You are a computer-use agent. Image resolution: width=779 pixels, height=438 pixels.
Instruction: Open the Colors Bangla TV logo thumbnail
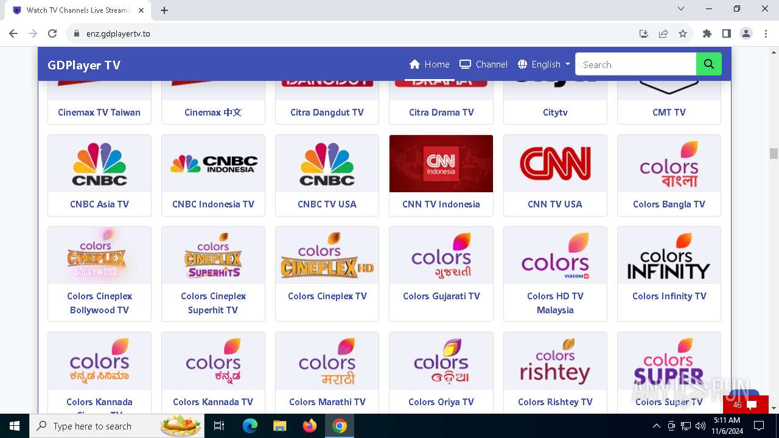(x=669, y=164)
